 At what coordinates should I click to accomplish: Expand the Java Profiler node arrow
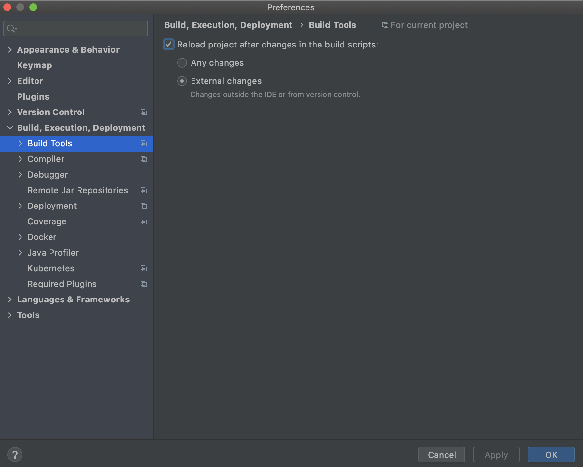pos(20,253)
